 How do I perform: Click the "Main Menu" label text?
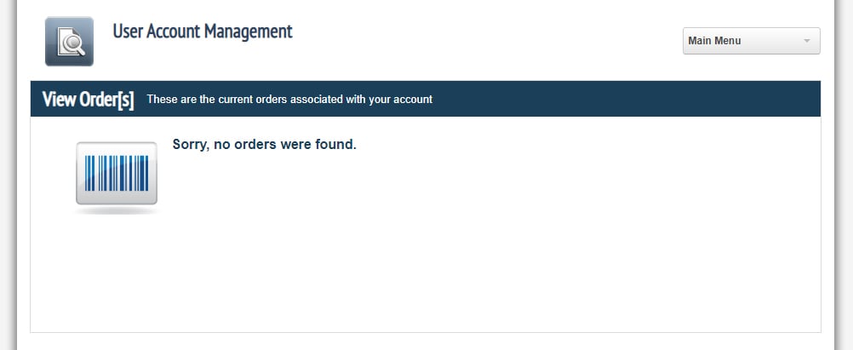(x=714, y=41)
